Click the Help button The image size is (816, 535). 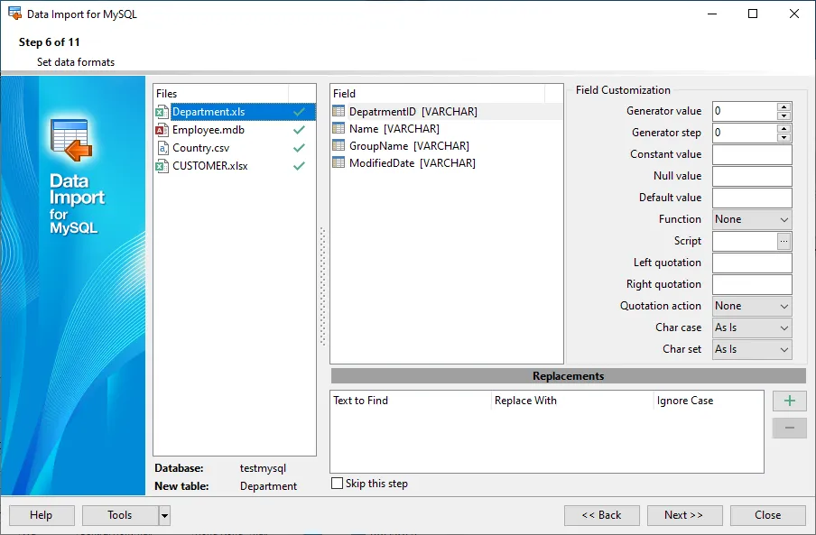(42, 515)
